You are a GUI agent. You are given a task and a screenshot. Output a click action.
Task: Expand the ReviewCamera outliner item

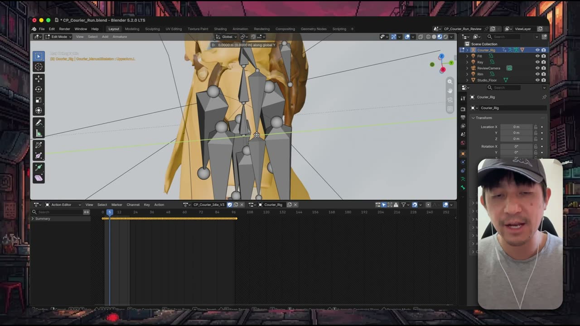(x=467, y=68)
